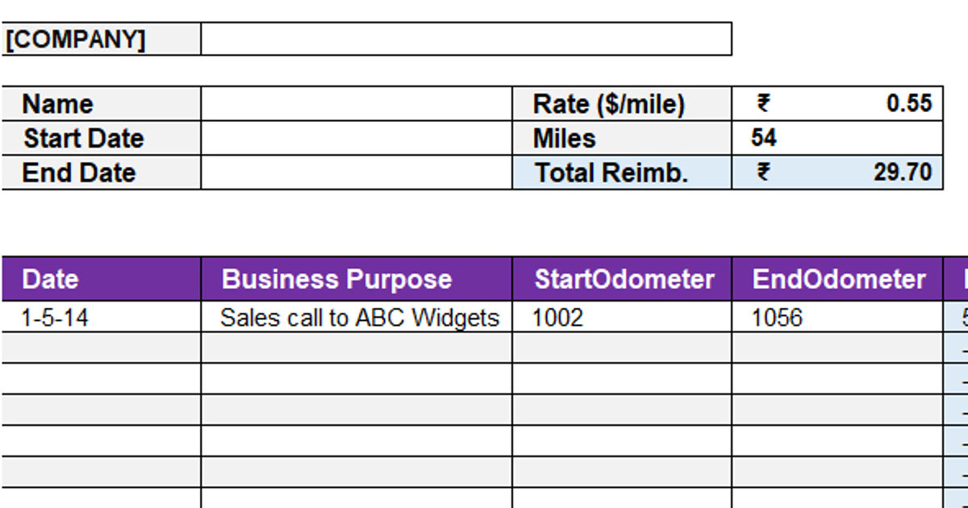Select the 29.70 total reimbursement cell
This screenshot has width=968, height=508.
(x=837, y=173)
